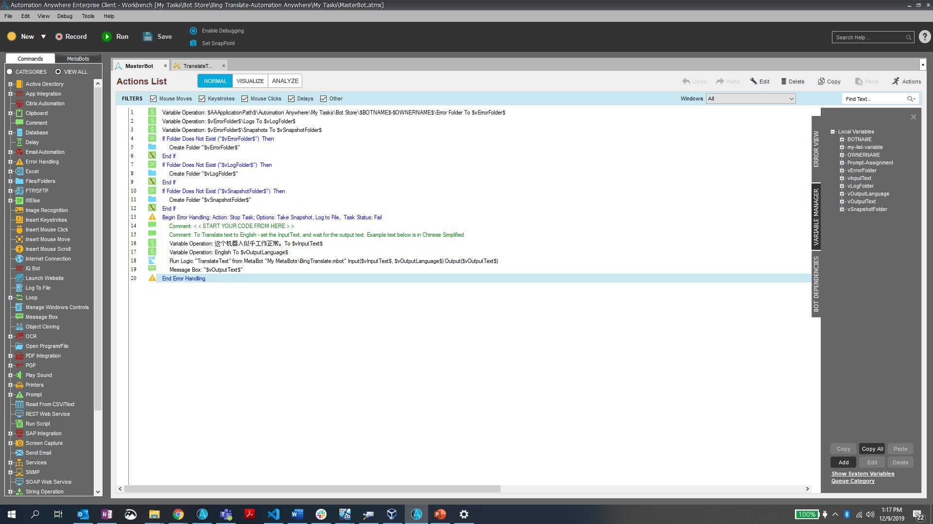Screen dimensions: 933x524
Task: Toggle the Keystrokes filter checkbox
Action: point(202,99)
